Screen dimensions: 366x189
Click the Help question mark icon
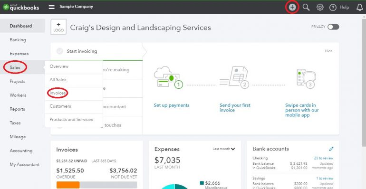pos(333,8)
